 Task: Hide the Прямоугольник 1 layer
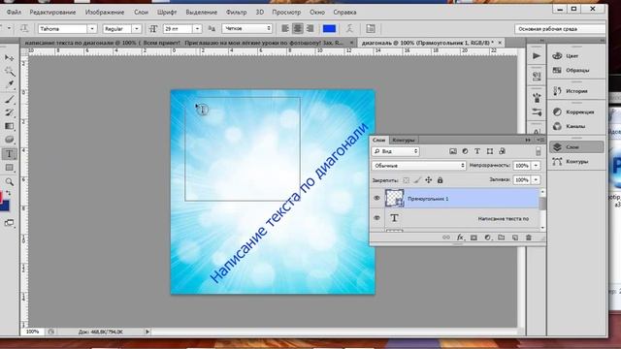point(376,198)
